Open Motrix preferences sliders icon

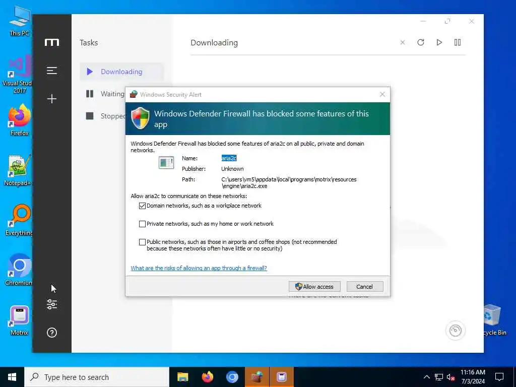point(52,304)
